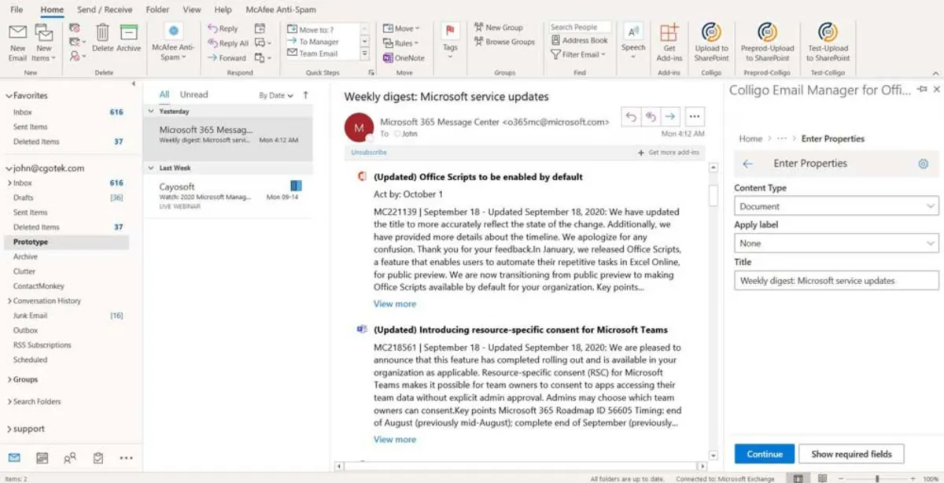Reply to the message from ribbon
This screenshot has width=944, height=483.
(223, 28)
